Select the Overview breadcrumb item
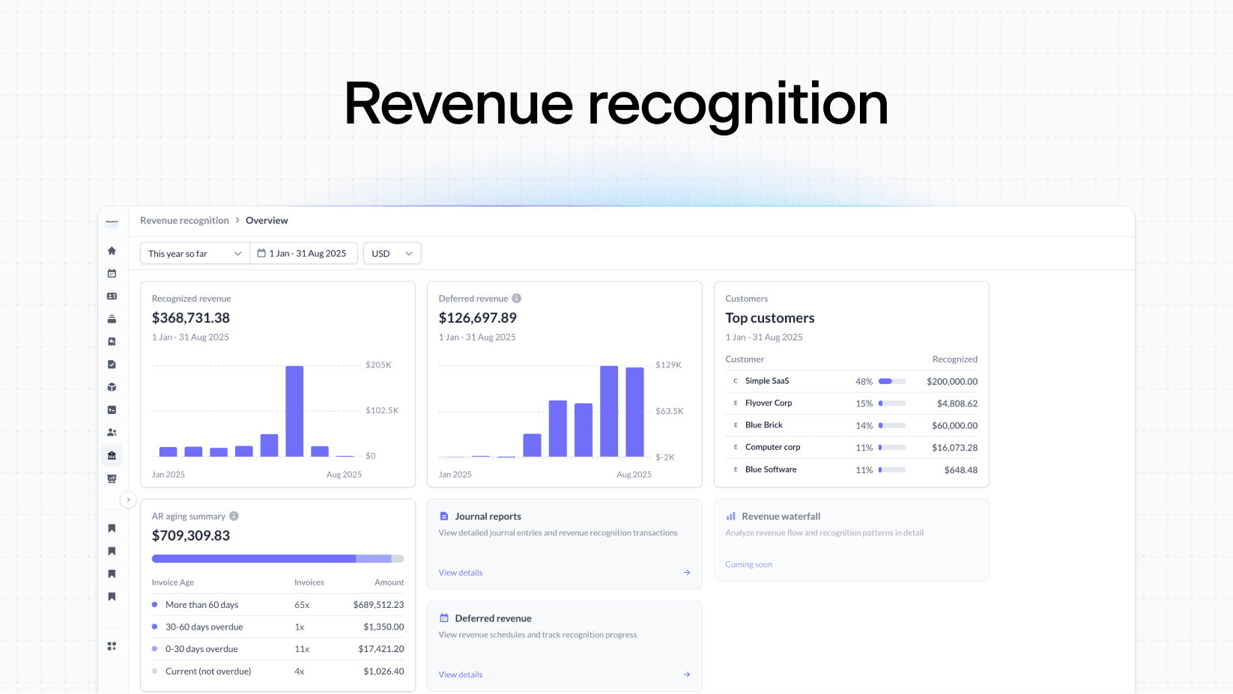Screen dimensions: 1233x694 [x=267, y=221]
